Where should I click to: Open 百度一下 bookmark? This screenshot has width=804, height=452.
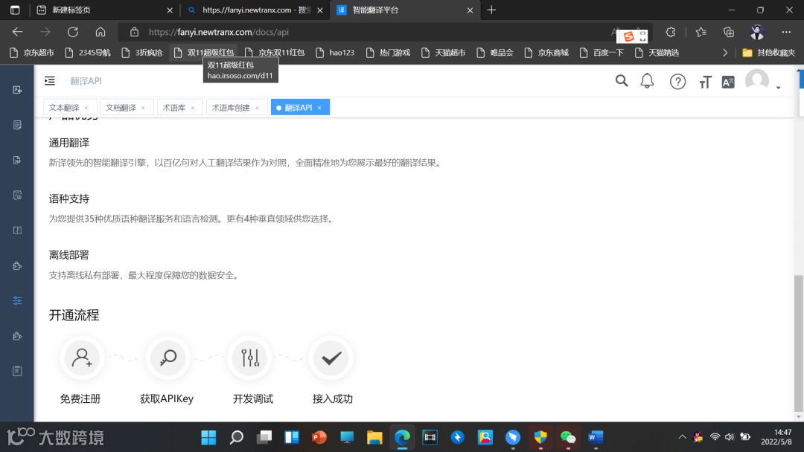[602, 52]
